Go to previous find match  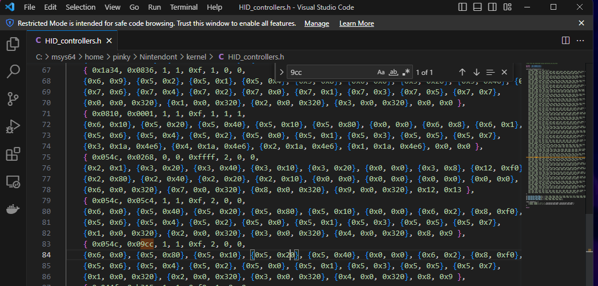(462, 72)
